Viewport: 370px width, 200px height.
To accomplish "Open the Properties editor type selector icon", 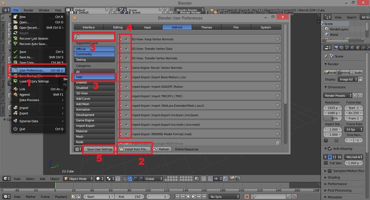I will coord(327,48).
